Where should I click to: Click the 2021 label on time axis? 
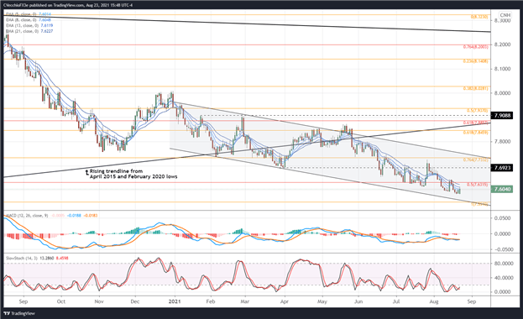click(x=175, y=301)
